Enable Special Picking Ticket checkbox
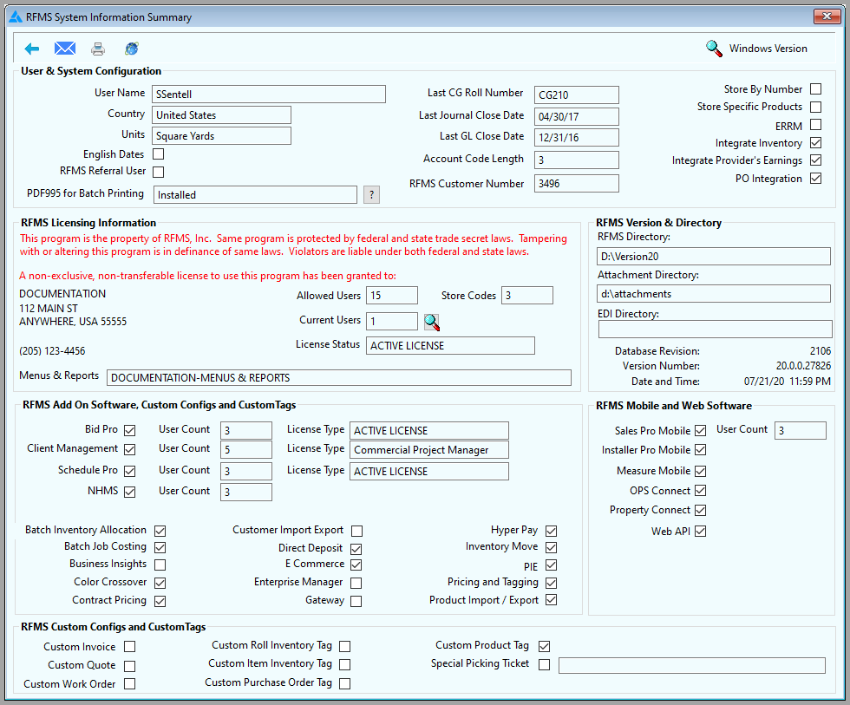 coord(545,664)
